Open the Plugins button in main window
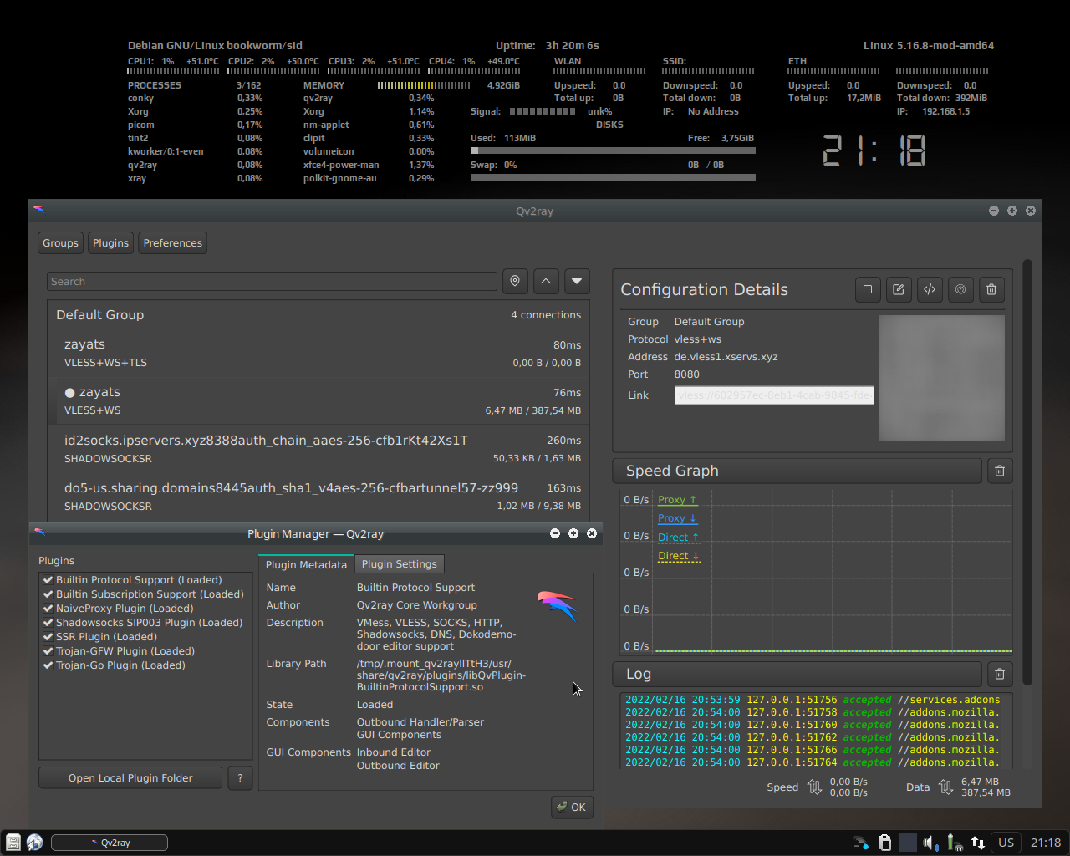 click(110, 243)
